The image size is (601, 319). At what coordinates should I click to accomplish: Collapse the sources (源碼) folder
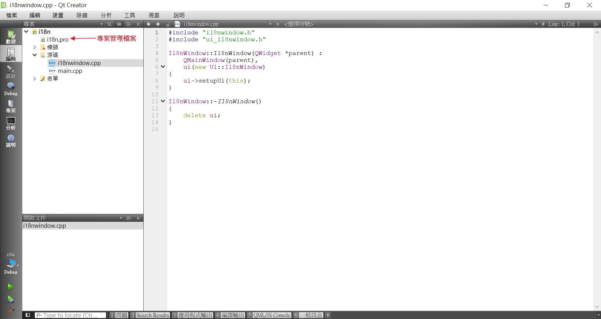coord(34,55)
